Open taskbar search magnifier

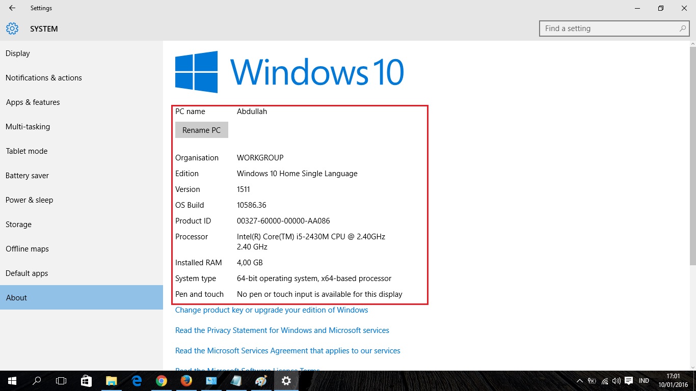(x=37, y=381)
